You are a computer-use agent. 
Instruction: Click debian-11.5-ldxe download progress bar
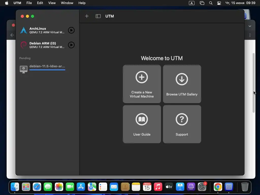coord(47,70)
